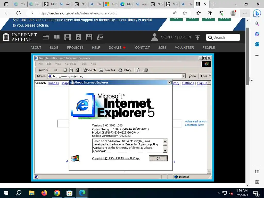The image size is (264, 198).
Task: Open Back button history dropdown arrow
Action: (x=51, y=70)
